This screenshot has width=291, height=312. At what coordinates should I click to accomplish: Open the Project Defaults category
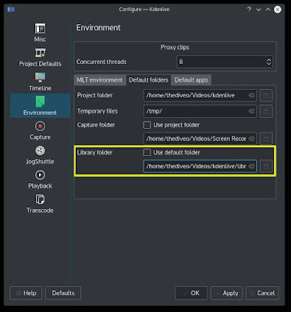tap(40, 57)
